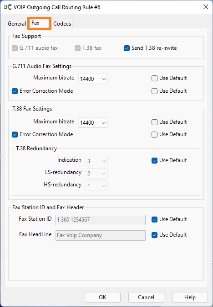Click the Fax Station ID field
Screen dimensions: 213x307
pos(101,220)
